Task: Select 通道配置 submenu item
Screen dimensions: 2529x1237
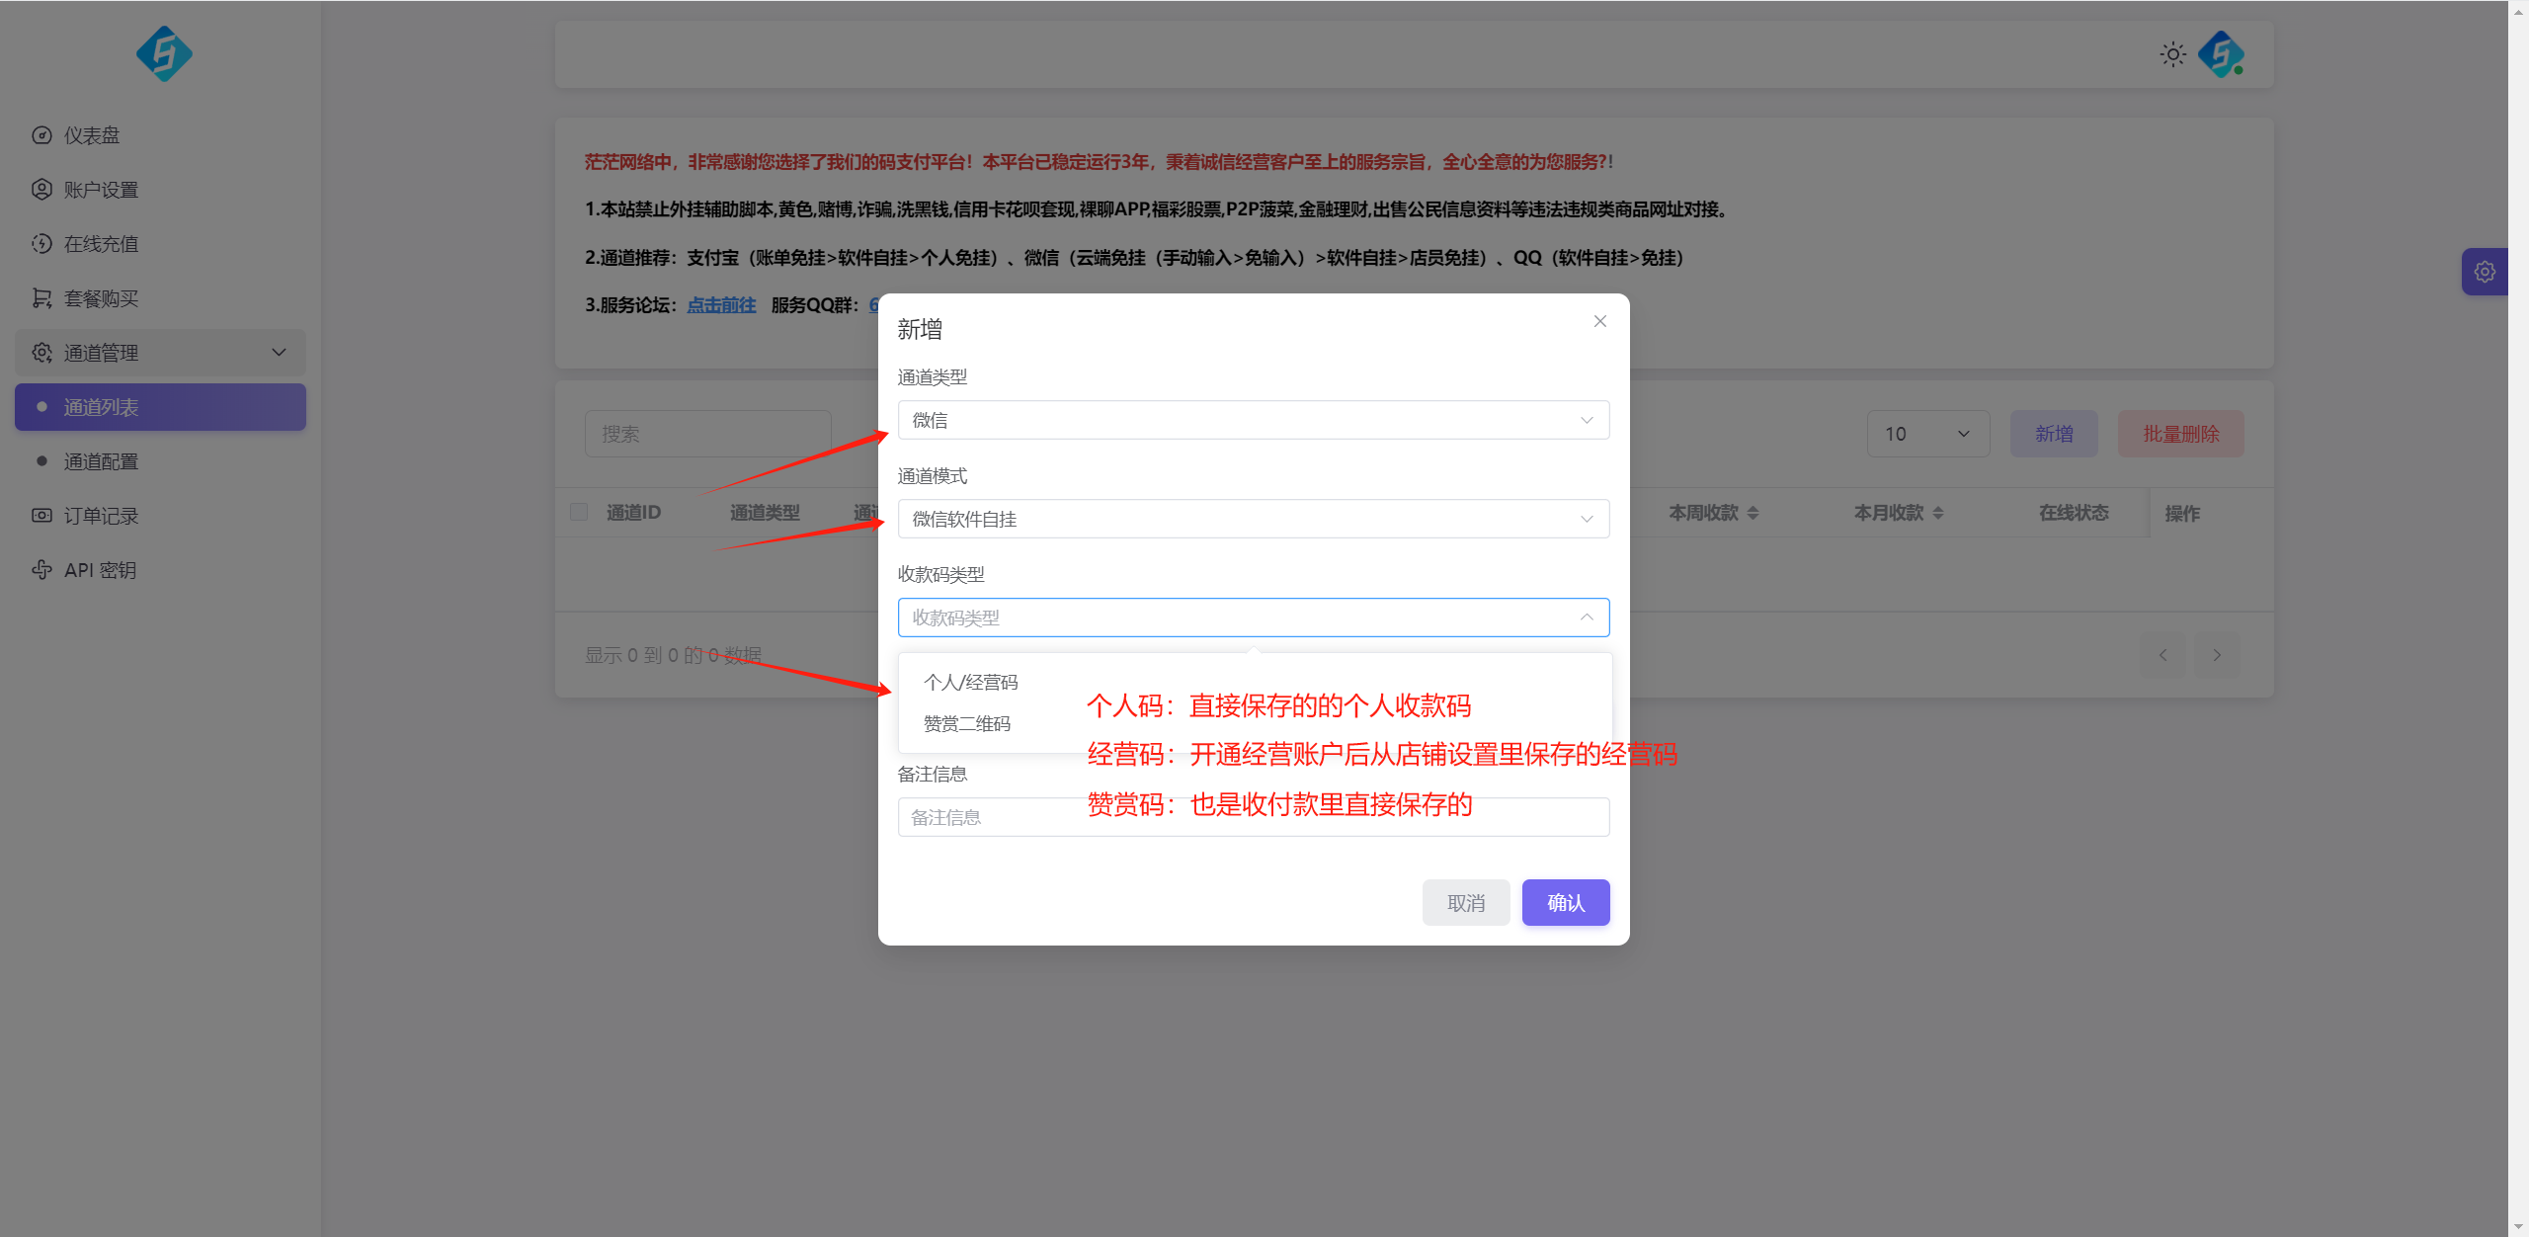Action: point(160,461)
